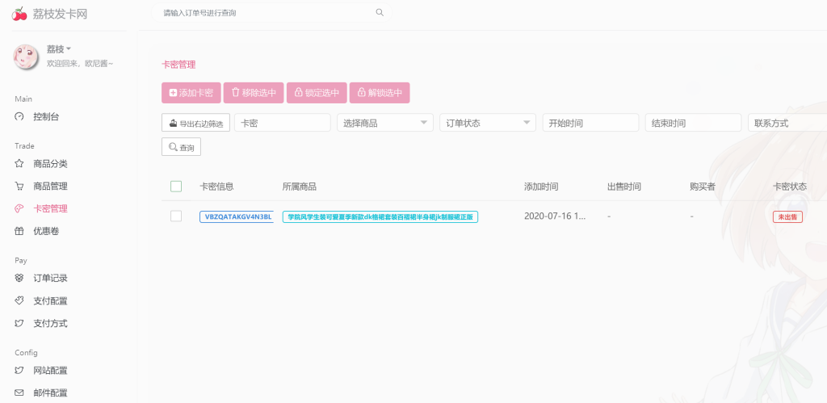Screen dimensions: 827x403
Task: Click the 开始时间 date input field
Action: pyautogui.click(x=590, y=123)
